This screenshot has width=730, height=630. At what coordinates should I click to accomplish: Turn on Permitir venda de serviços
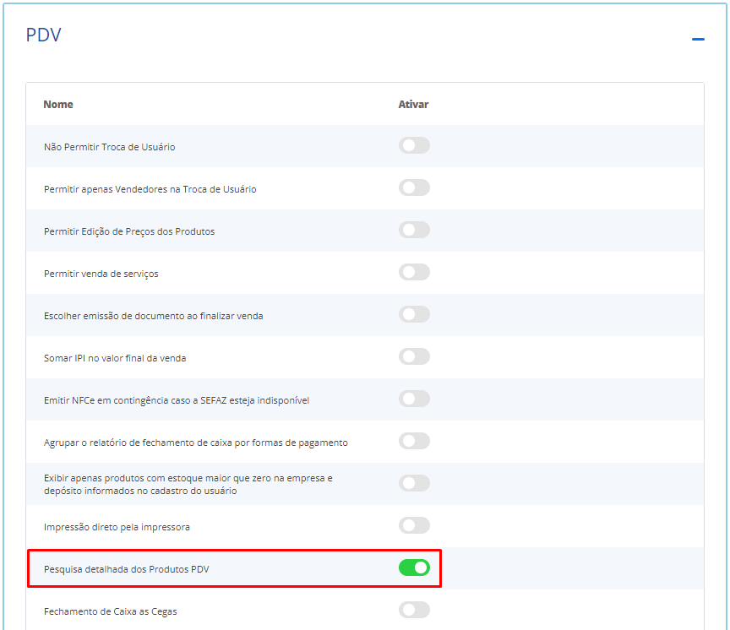(414, 272)
